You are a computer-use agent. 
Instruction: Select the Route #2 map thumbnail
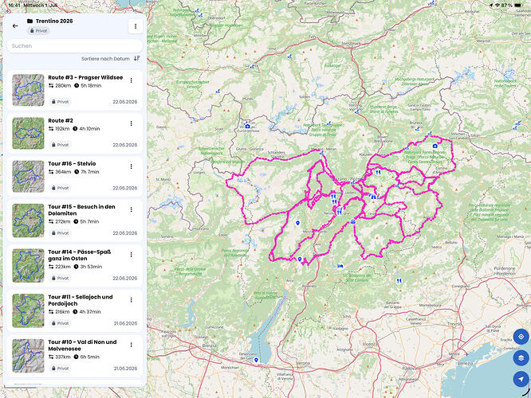coord(28,133)
